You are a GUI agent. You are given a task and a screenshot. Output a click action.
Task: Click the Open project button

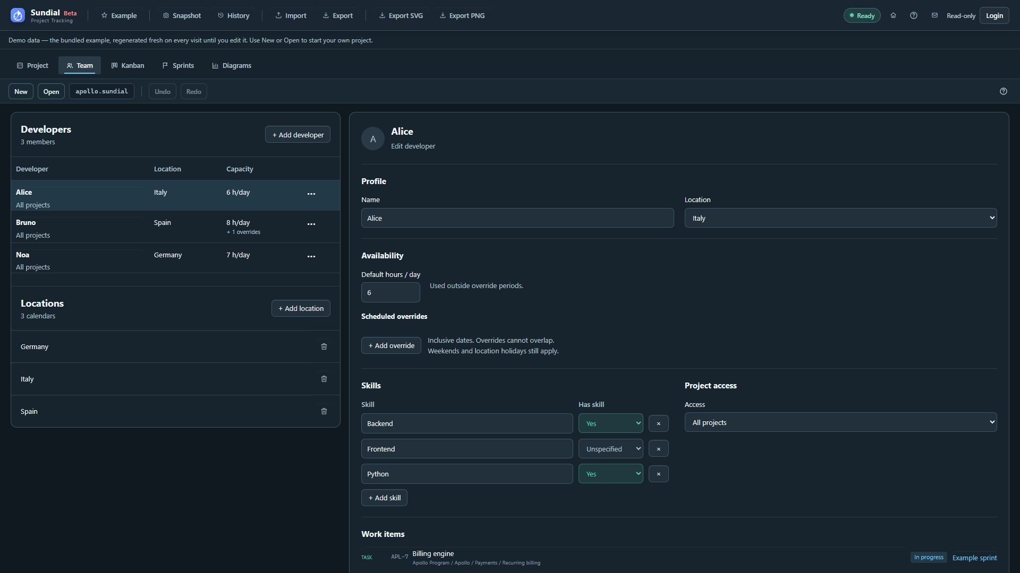[51, 91]
